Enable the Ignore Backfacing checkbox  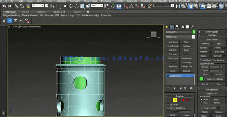pos(168,108)
